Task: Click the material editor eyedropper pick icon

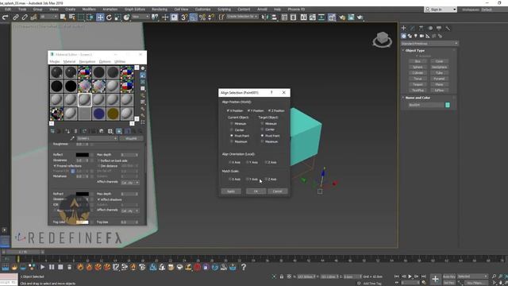Action: tap(72, 138)
